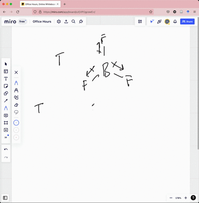Choose the shapes tool

(x=6, y=93)
